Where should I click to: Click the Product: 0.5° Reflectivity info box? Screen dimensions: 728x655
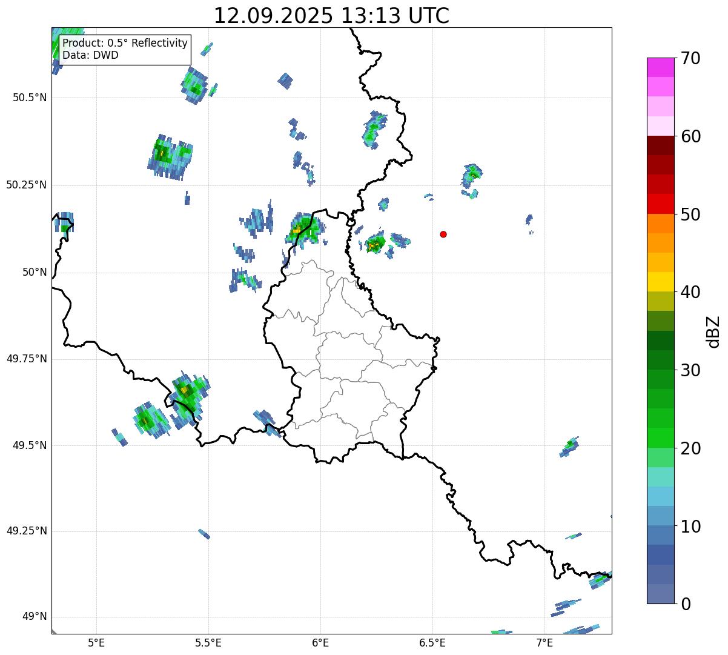tap(125, 49)
